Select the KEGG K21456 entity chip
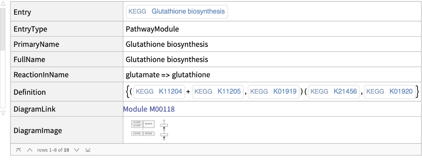This screenshot has width=422, height=166. [334, 92]
